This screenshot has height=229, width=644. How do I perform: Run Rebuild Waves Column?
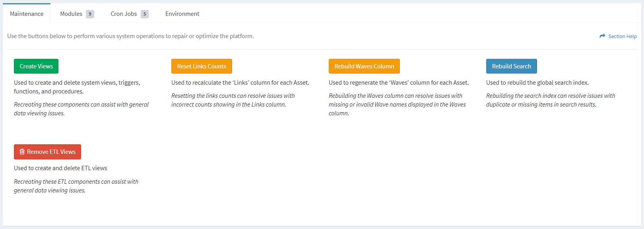click(x=364, y=66)
